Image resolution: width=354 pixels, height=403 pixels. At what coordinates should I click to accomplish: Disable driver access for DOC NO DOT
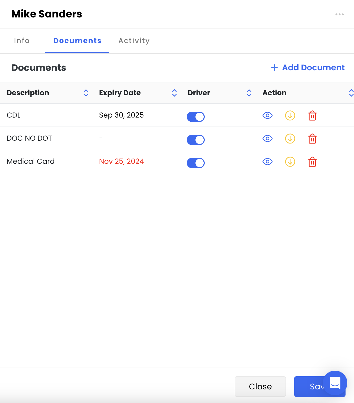pyautogui.click(x=195, y=140)
